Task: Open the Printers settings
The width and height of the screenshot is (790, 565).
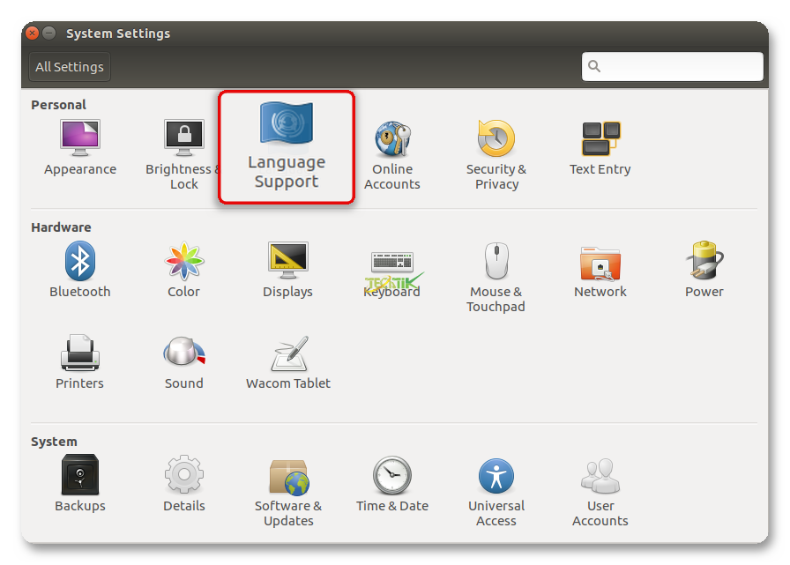Action: pyautogui.click(x=80, y=353)
